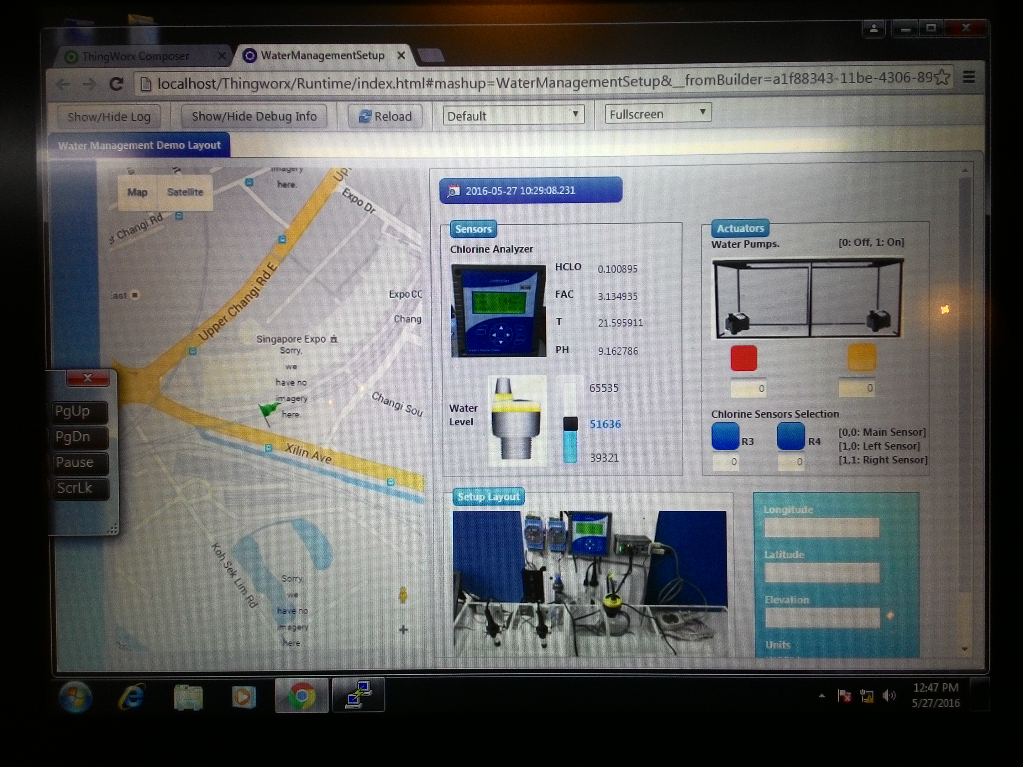The height and width of the screenshot is (767, 1023).
Task: Click the Latitude input field
Action: pos(822,572)
